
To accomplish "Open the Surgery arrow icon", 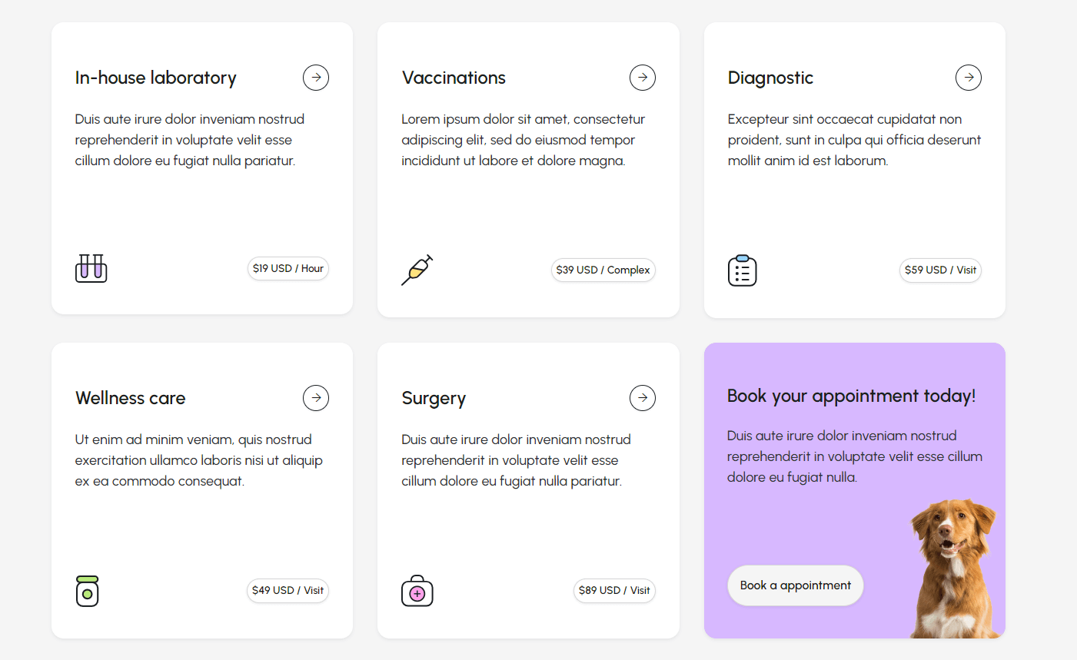I will tap(643, 397).
